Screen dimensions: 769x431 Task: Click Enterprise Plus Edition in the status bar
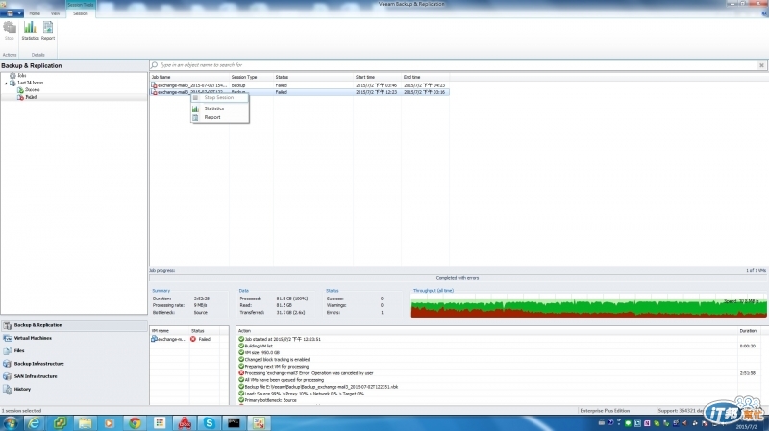click(x=605, y=411)
